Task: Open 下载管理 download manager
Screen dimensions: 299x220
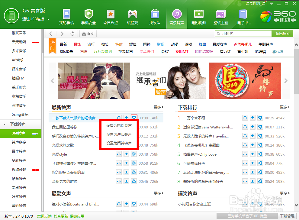Action: pos(287,216)
